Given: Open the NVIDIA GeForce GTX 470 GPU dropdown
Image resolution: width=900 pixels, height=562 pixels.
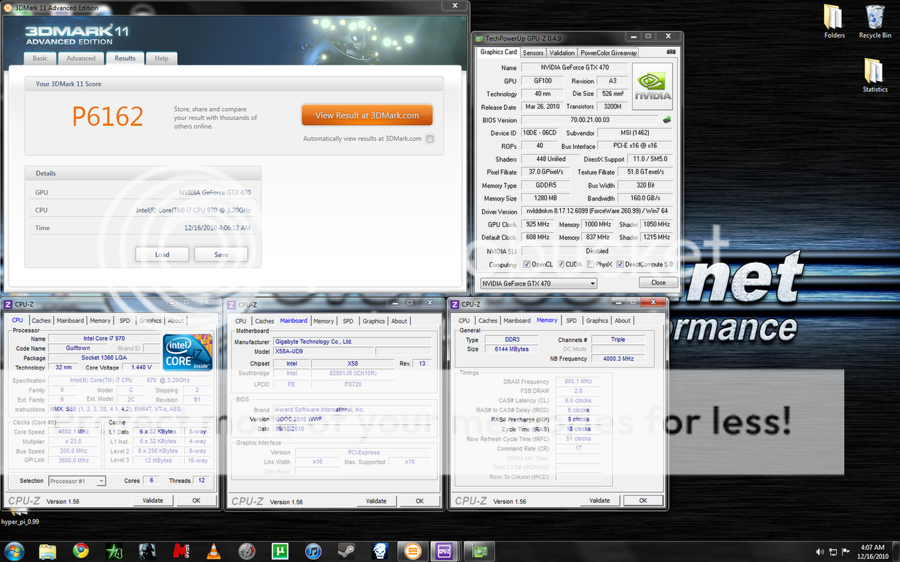Looking at the screenshot, I should tap(539, 283).
